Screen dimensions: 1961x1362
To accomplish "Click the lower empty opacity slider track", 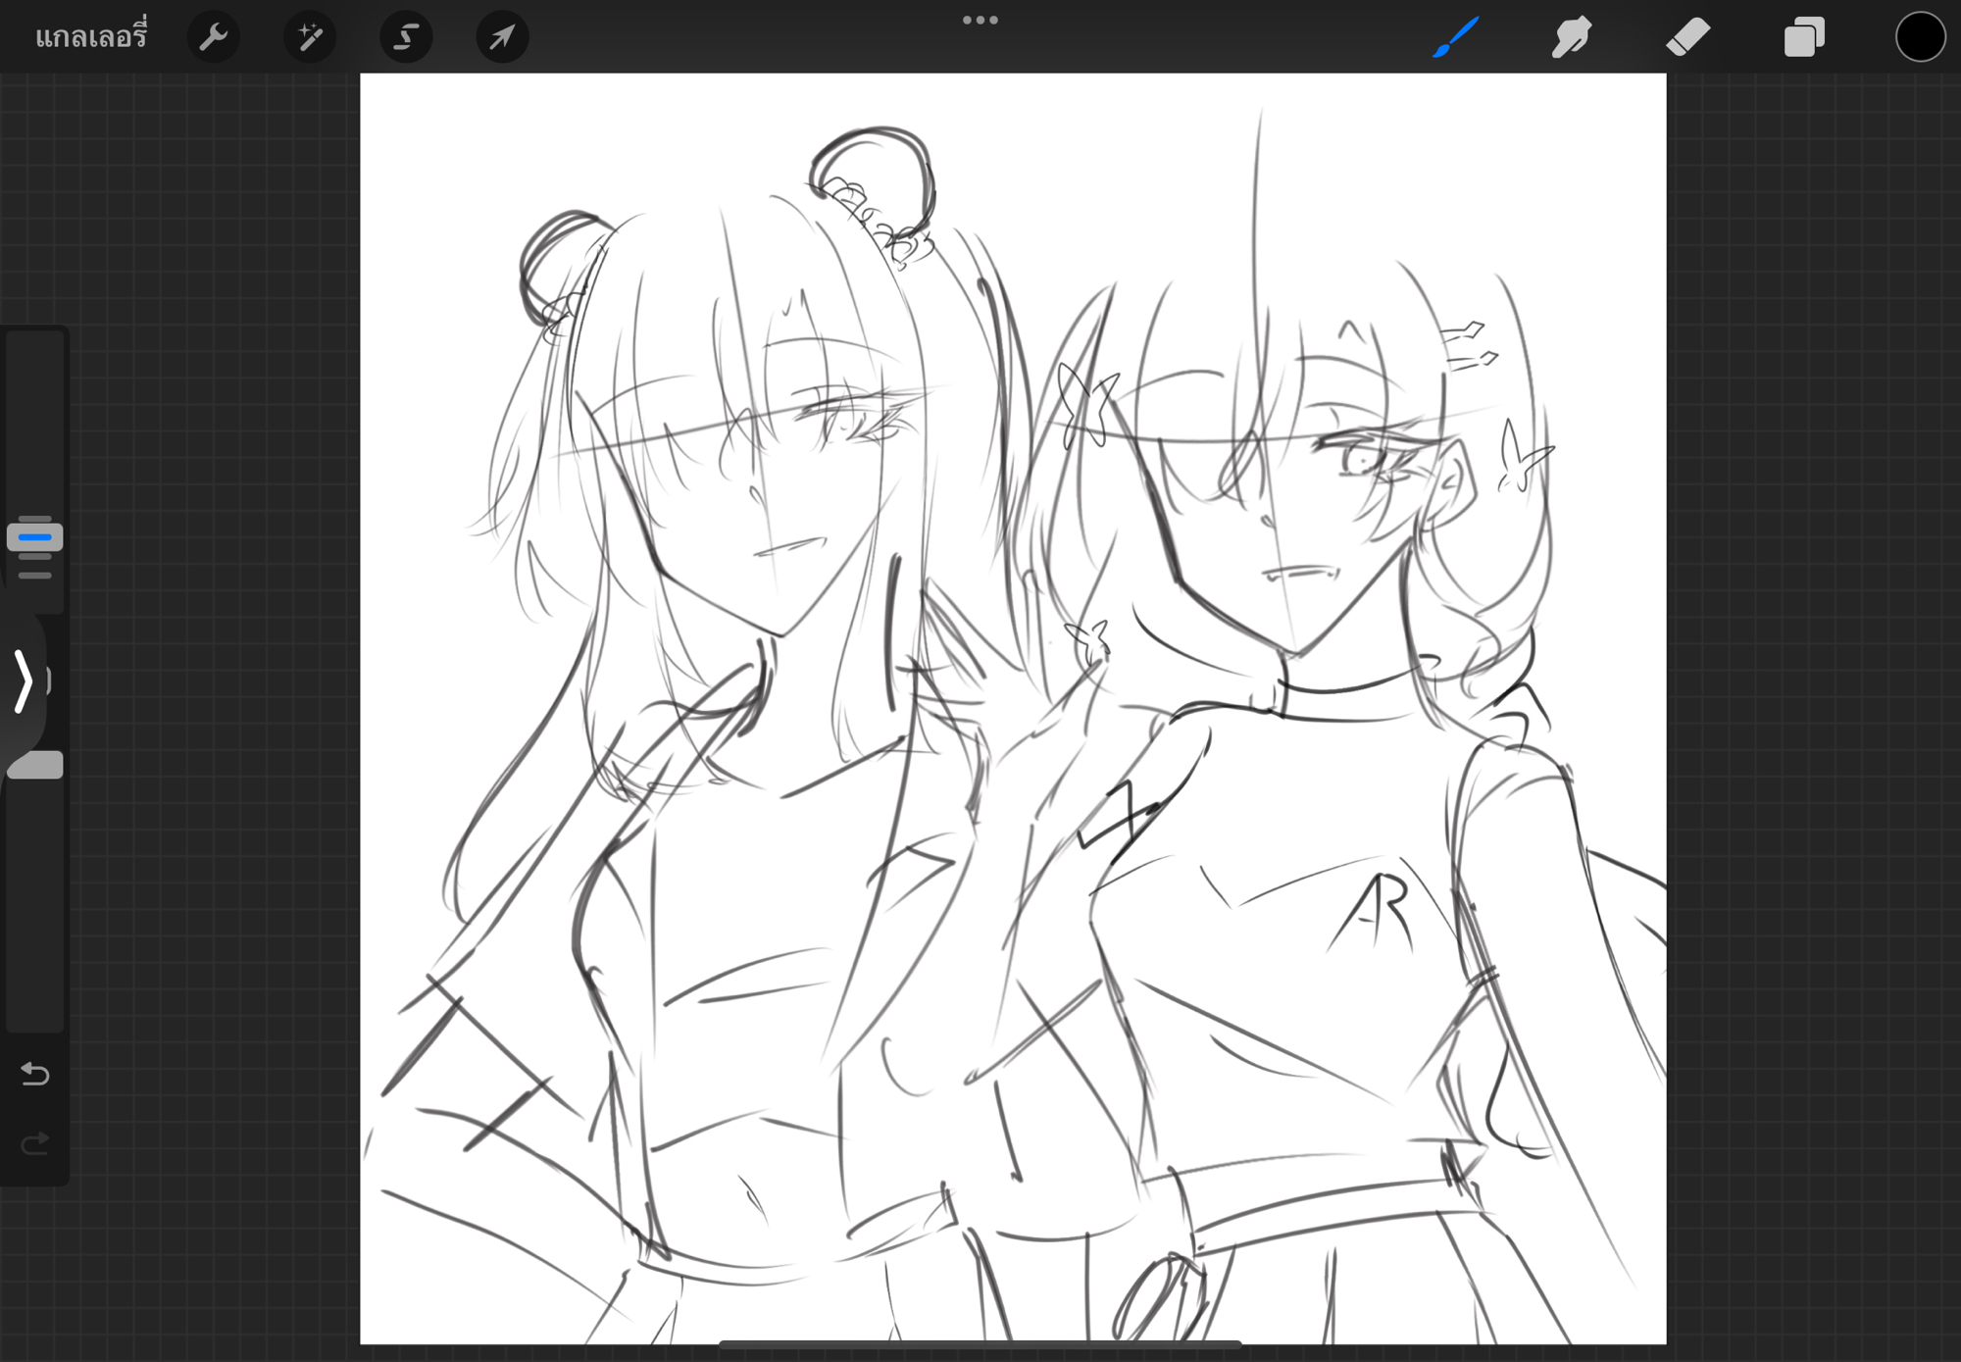I will (x=35, y=902).
